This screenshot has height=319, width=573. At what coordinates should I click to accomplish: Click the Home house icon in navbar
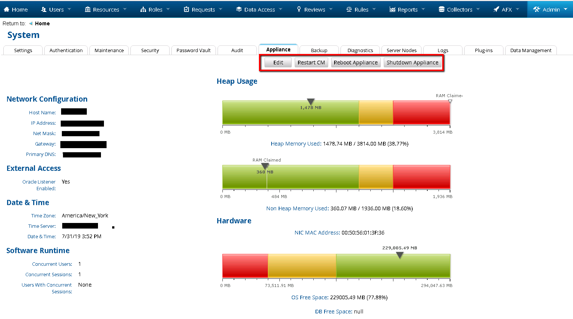pyautogui.click(x=6, y=9)
